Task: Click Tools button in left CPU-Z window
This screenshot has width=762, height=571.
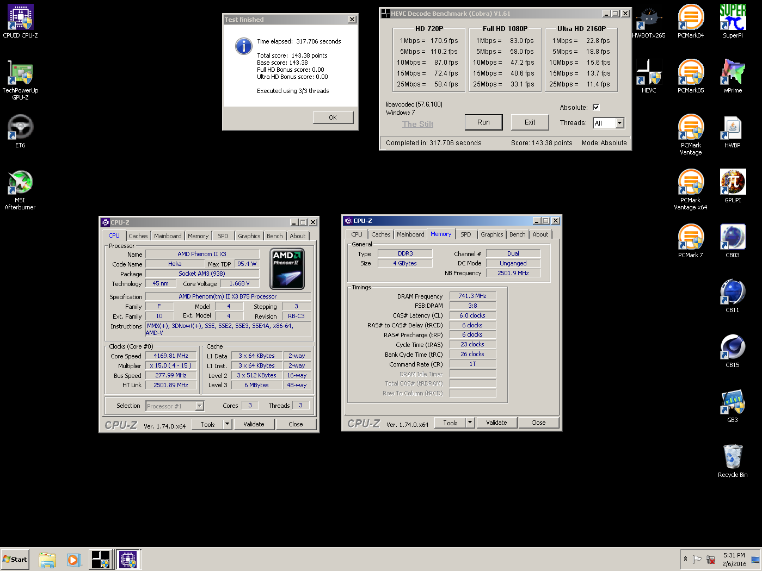Action: pyautogui.click(x=207, y=424)
